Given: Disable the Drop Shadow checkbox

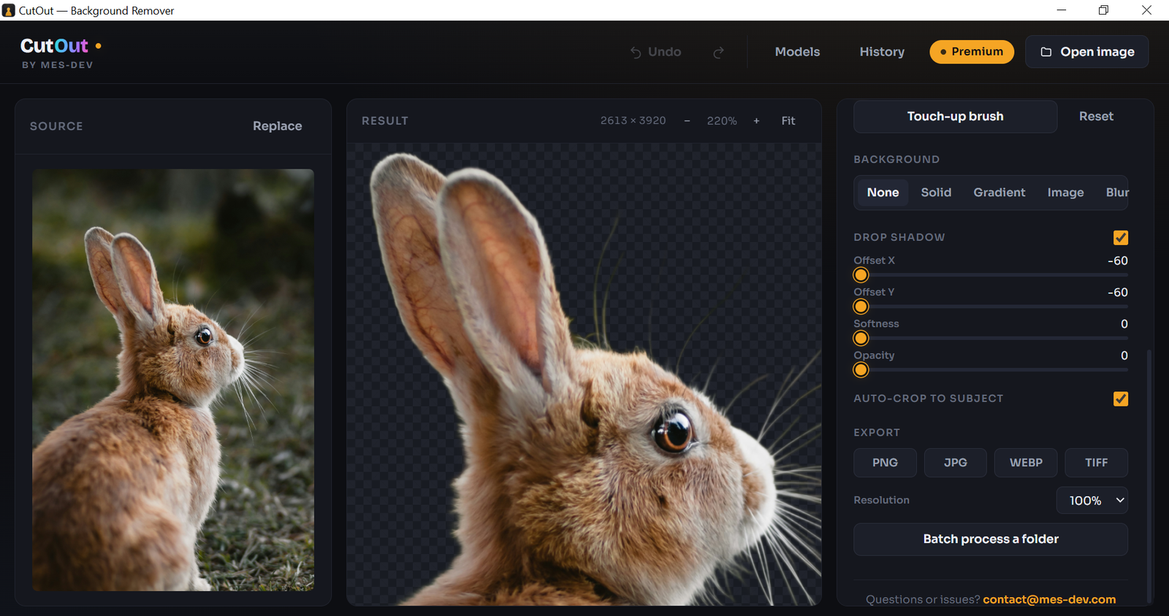Looking at the screenshot, I should coord(1121,238).
